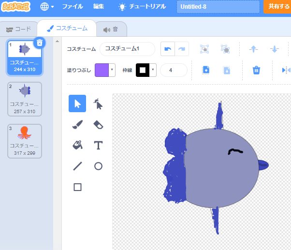Select costume 2 thumbnail 257 x 310
The image size is (291, 250).
click(25, 99)
